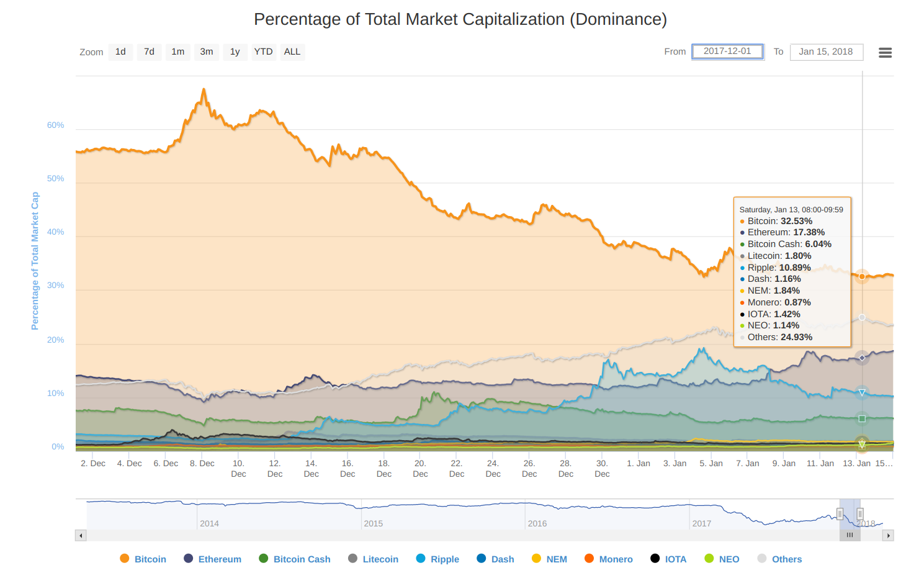Viewport: 901px width, 568px height.
Task: Set zoom range to 1d
Action: coord(120,52)
